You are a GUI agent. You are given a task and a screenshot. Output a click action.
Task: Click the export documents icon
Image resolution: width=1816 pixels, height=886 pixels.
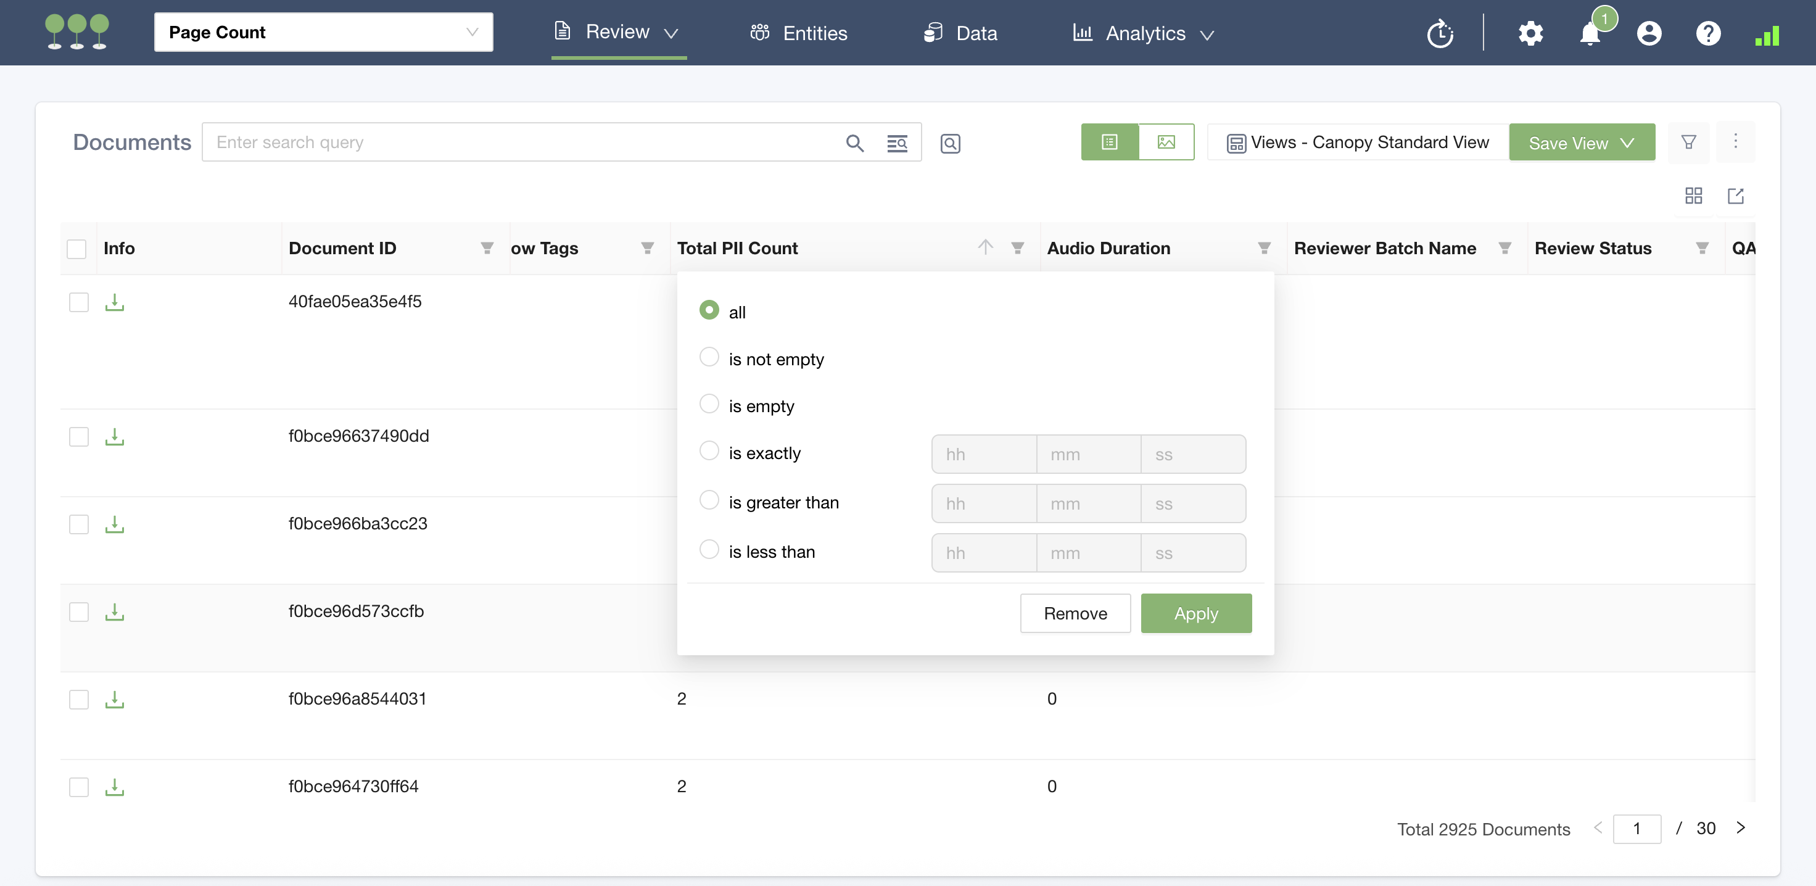coord(1736,196)
